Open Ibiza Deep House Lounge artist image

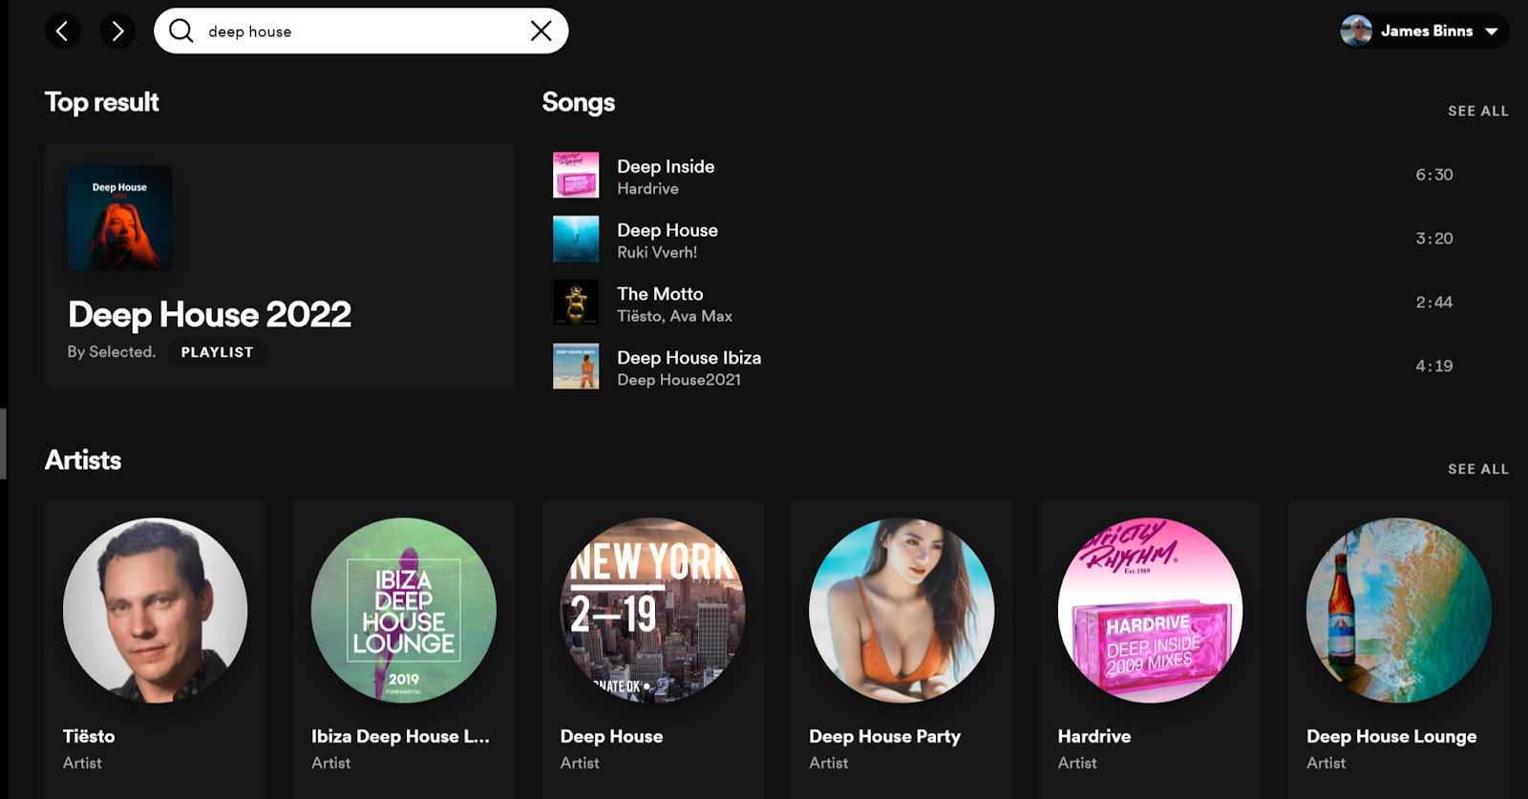click(x=404, y=610)
